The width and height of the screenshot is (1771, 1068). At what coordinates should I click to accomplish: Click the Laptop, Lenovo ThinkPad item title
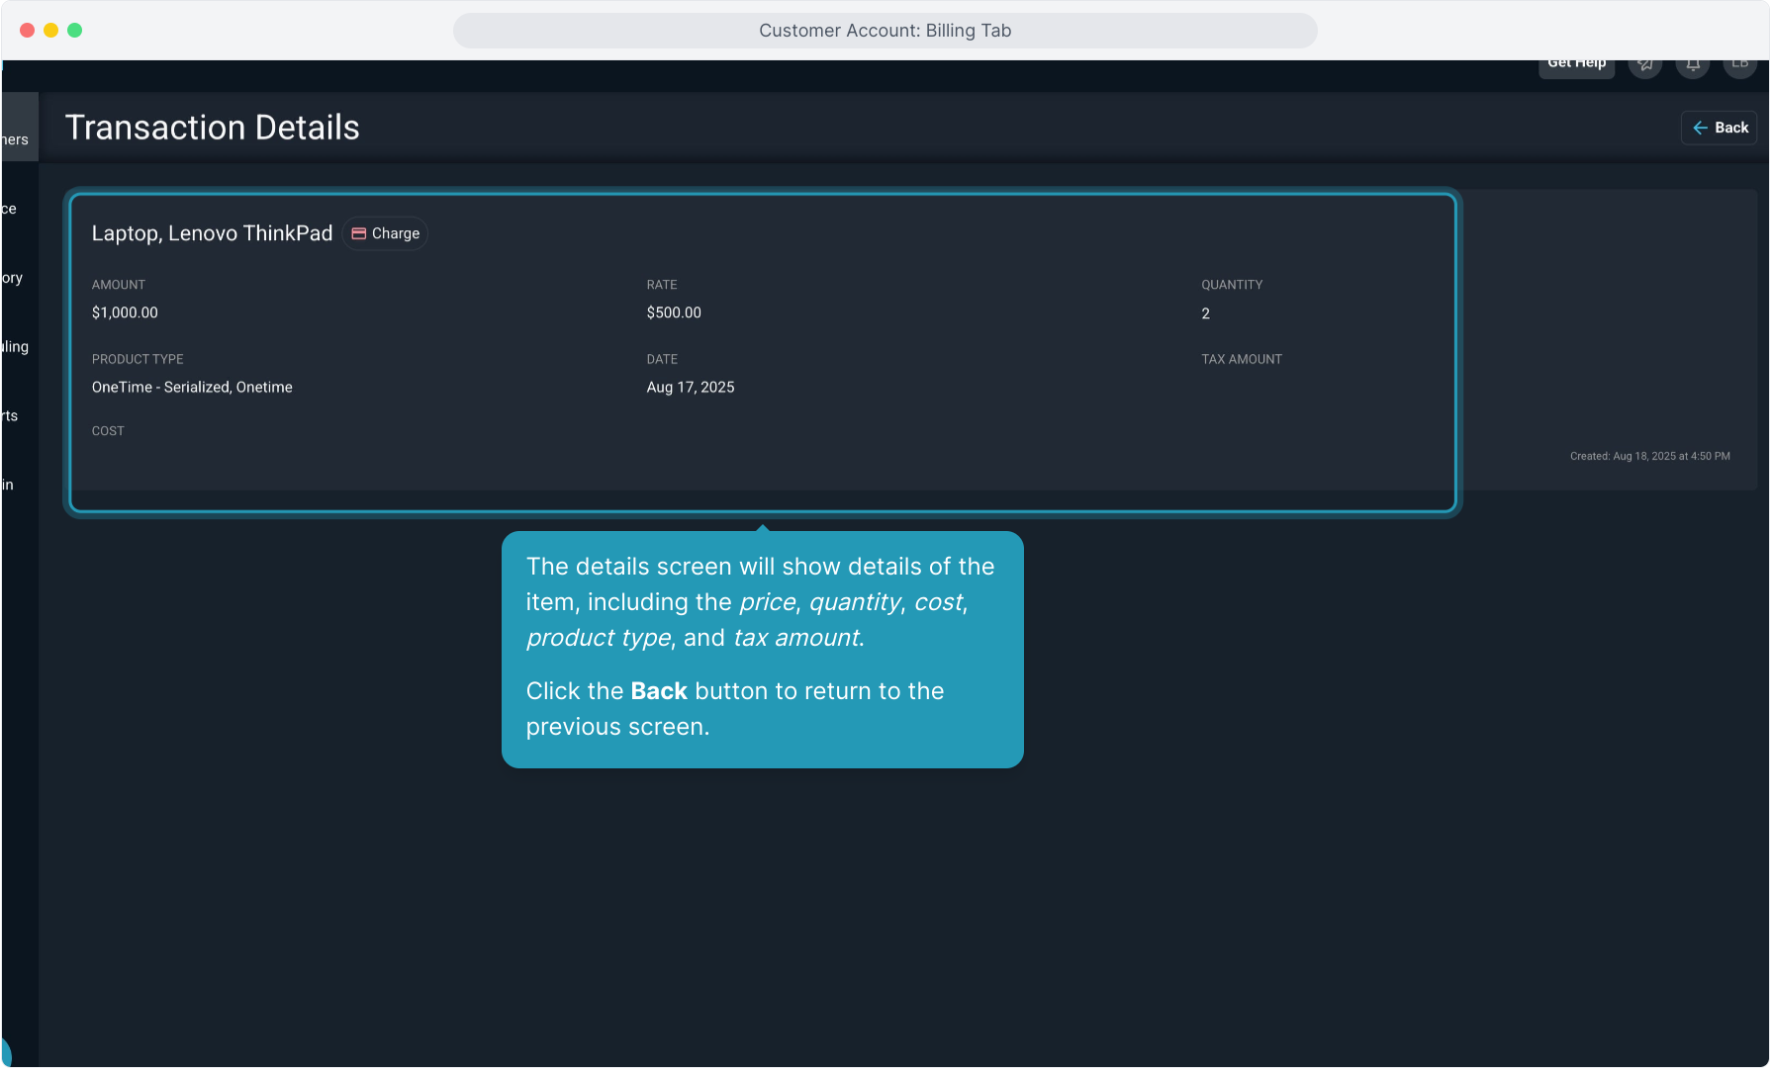point(212,233)
